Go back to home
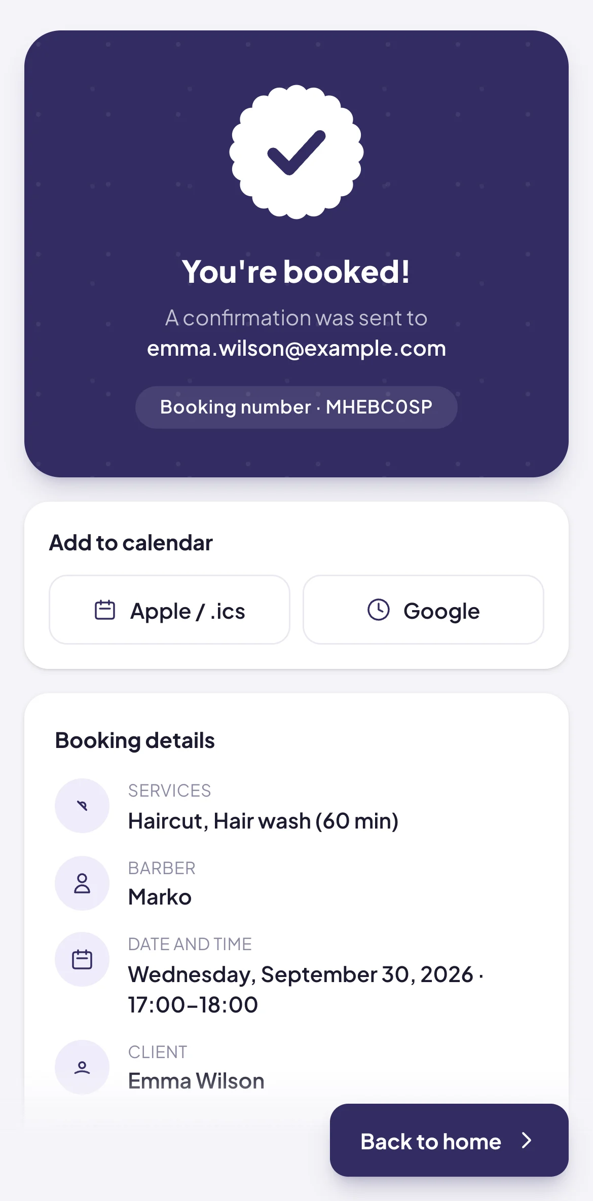The width and height of the screenshot is (593, 1201). [x=449, y=1140]
